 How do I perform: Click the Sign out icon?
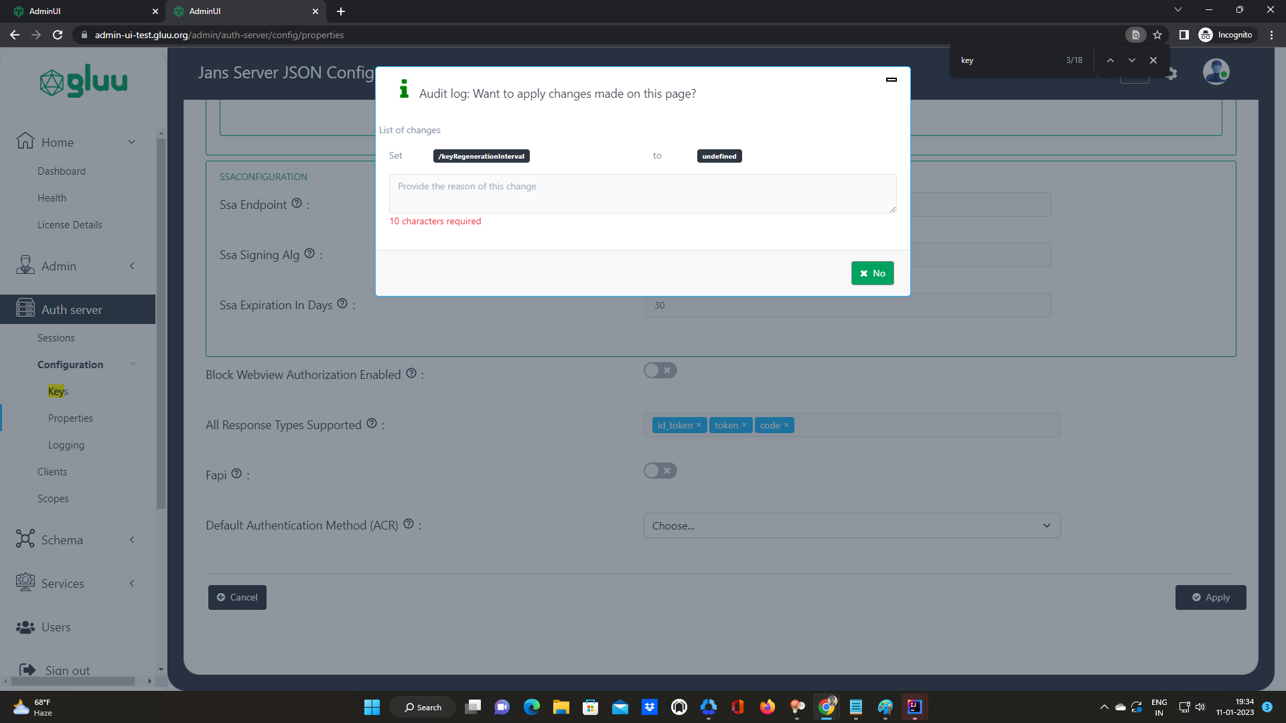tap(27, 669)
